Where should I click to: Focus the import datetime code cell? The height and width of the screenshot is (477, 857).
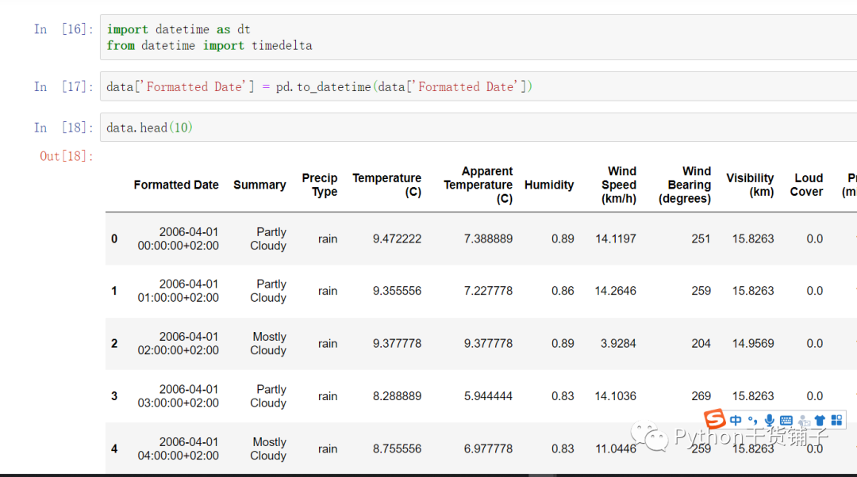click(x=478, y=37)
